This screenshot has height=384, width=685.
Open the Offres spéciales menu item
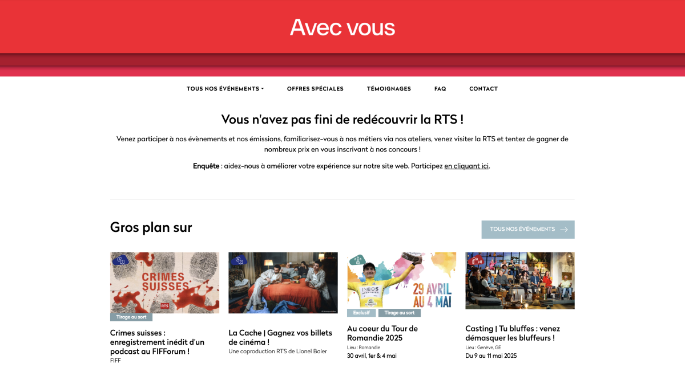coord(315,89)
